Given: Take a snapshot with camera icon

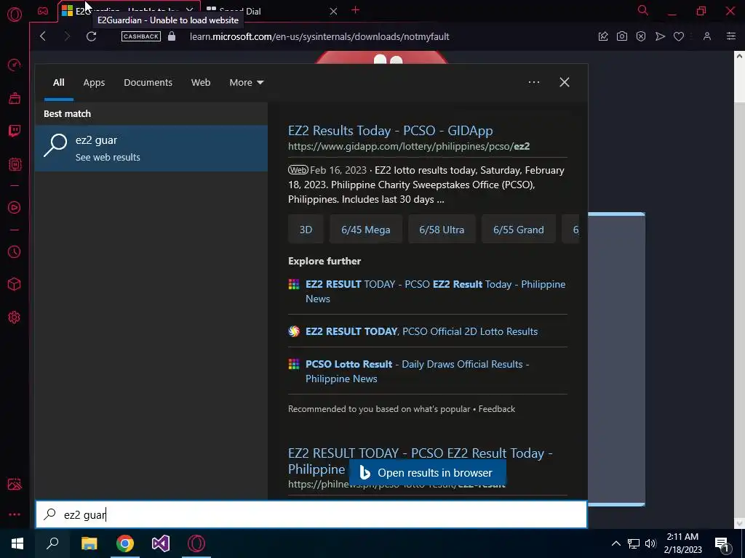Looking at the screenshot, I should 622,36.
